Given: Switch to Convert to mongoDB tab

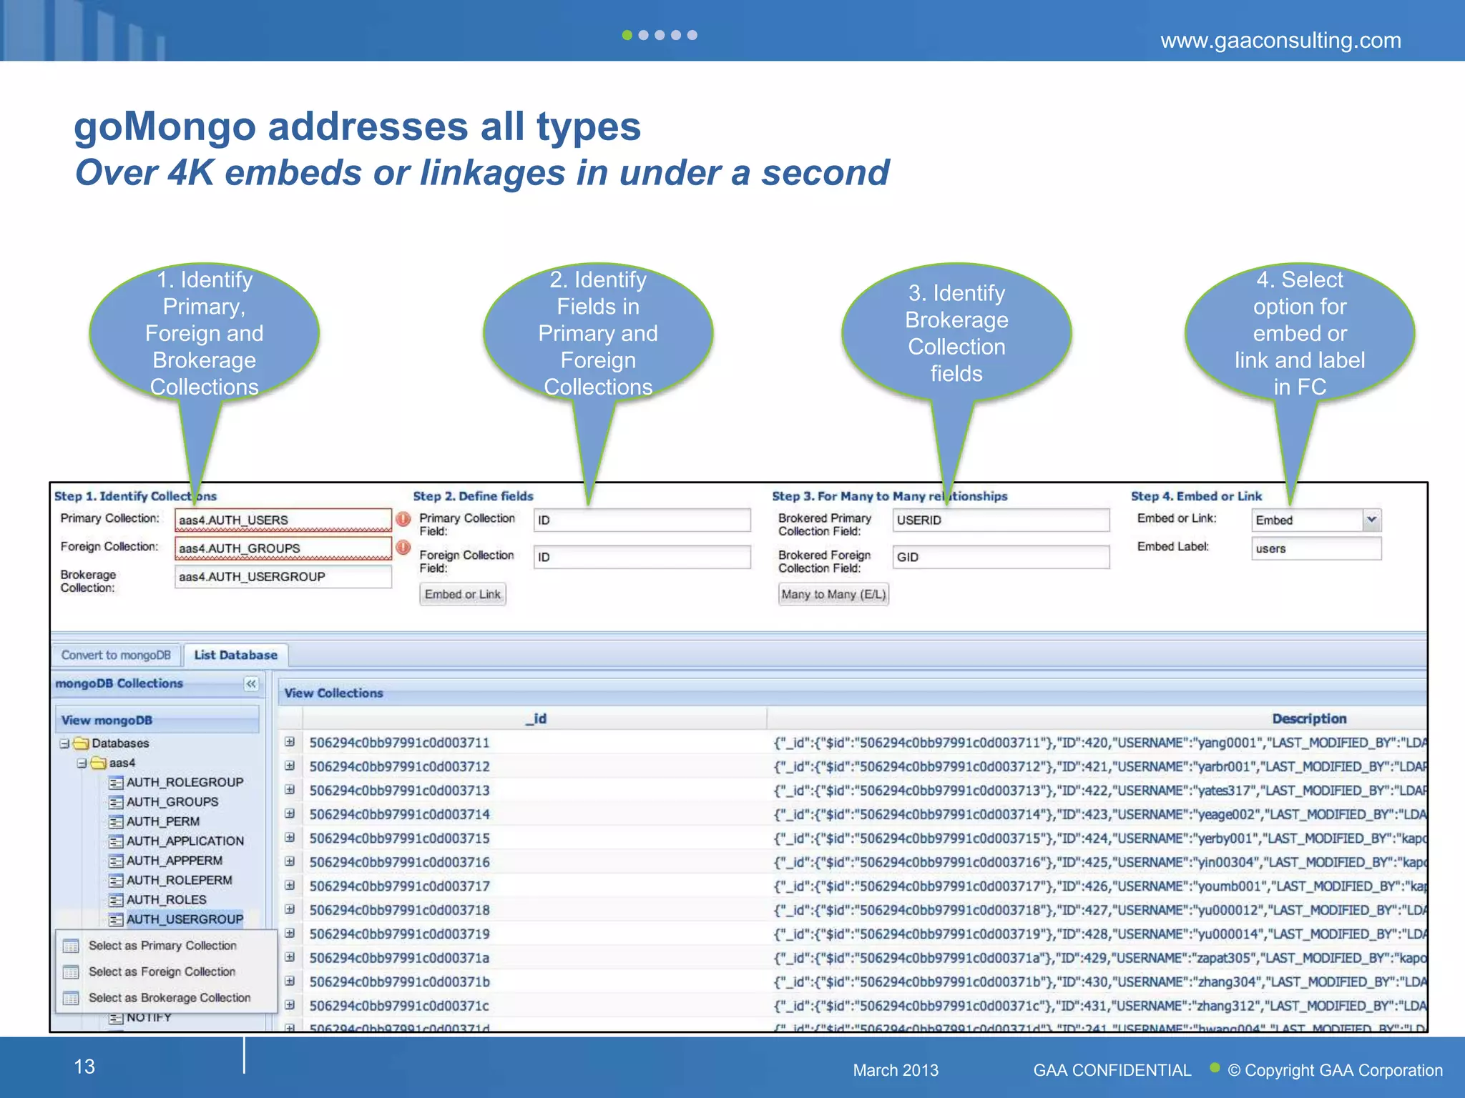Looking at the screenshot, I should pos(116,655).
